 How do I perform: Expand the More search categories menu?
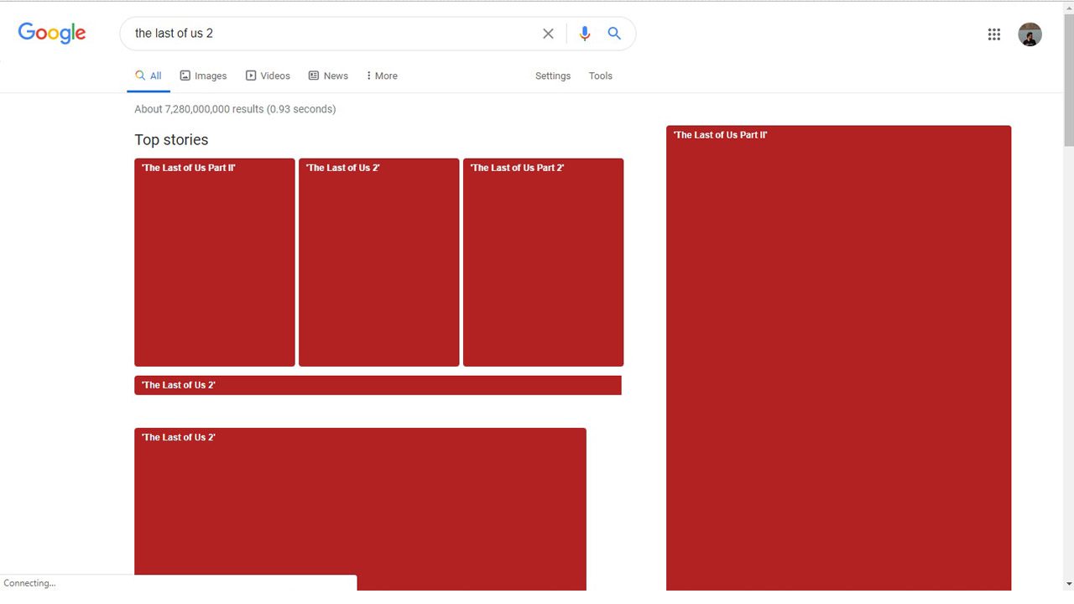(382, 75)
